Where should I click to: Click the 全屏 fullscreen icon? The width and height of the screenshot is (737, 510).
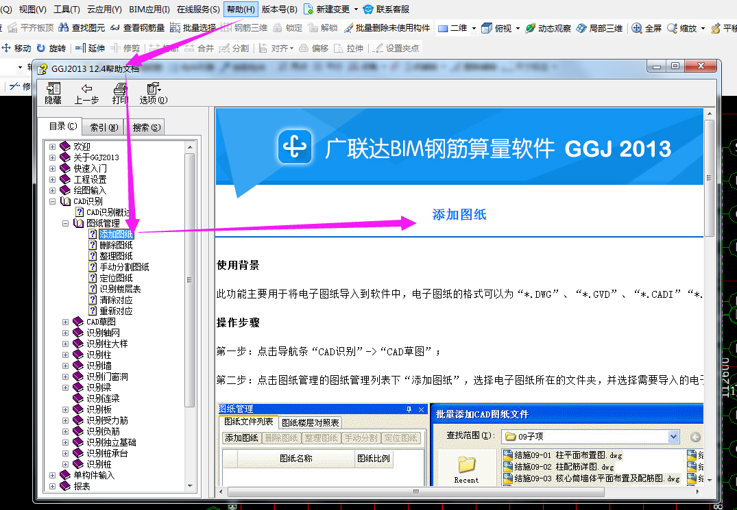click(x=637, y=28)
